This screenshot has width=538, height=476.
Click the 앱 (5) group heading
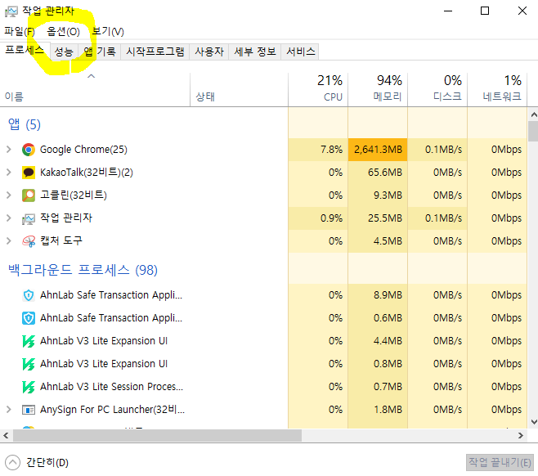tap(24, 124)
